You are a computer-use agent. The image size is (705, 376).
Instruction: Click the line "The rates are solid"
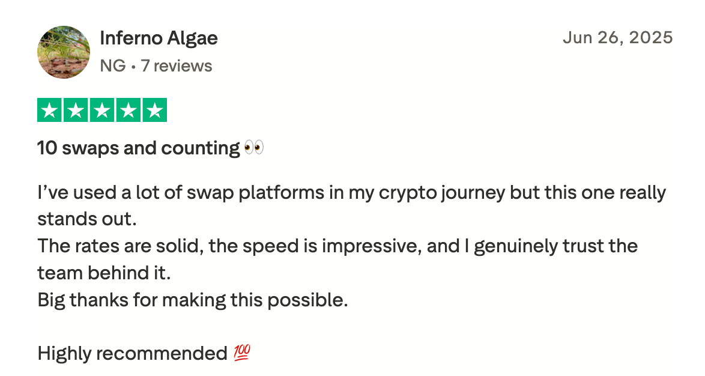click(337, 246)
